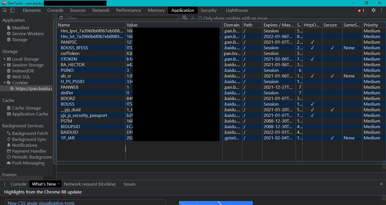The image size is (386, 205).
Task: Open Console tab in bottom drawer
Action: pos(18,184)
